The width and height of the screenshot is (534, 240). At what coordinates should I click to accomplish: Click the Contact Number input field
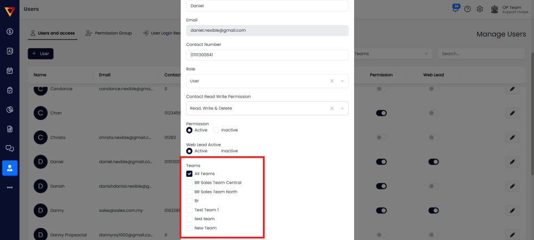(x=267, y=55)
